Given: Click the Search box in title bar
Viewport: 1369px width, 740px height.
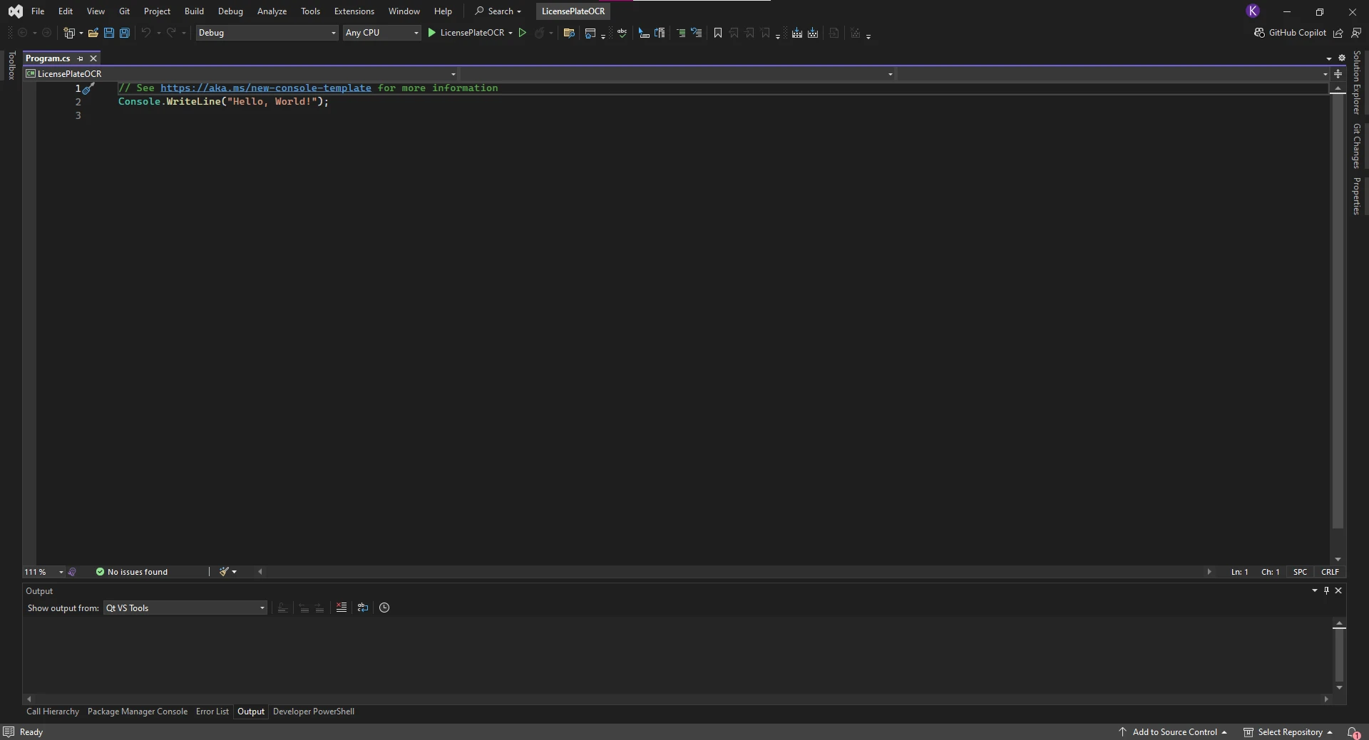Looking at the screenshot, I should pyautogui.click(x=498, y=11).
